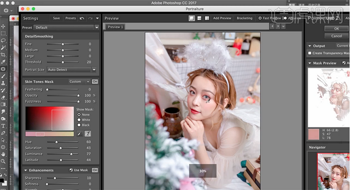Open the Settings header dropdown arrow
The height and width of the screenshot is (190, 350).
[x=97, y=18]
